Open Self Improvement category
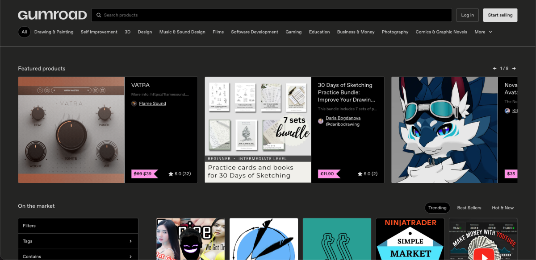This screenshot has height=260, width=536. [99, 32]
